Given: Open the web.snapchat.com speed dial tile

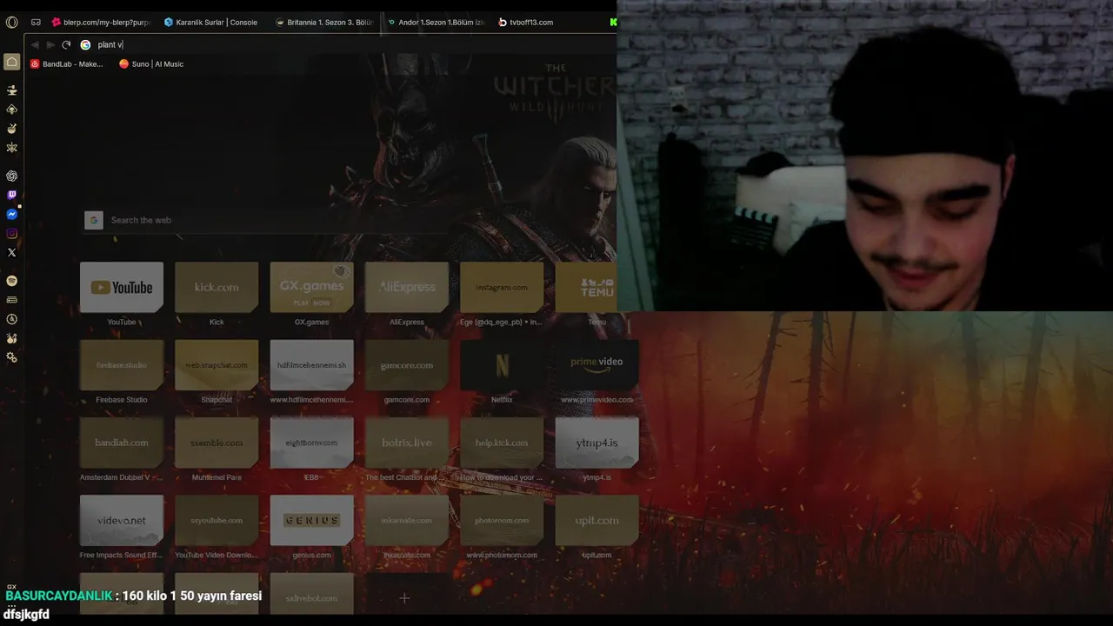Looking at the screenshot, I should [217, 365].
